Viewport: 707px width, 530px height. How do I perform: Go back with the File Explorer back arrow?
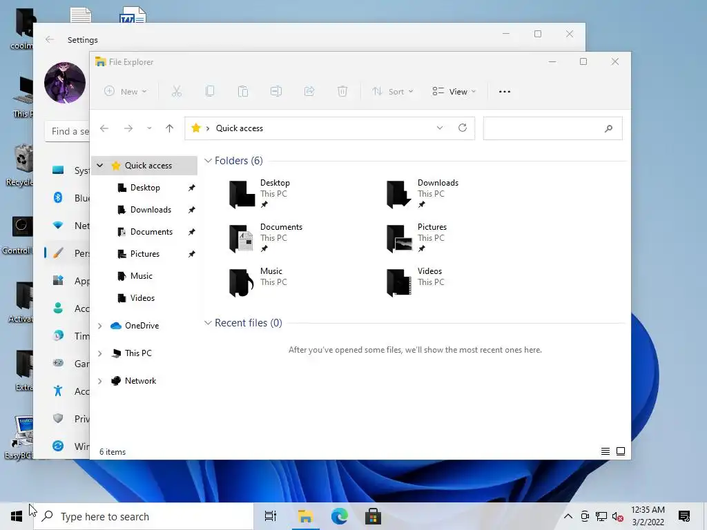click(104, 128)
